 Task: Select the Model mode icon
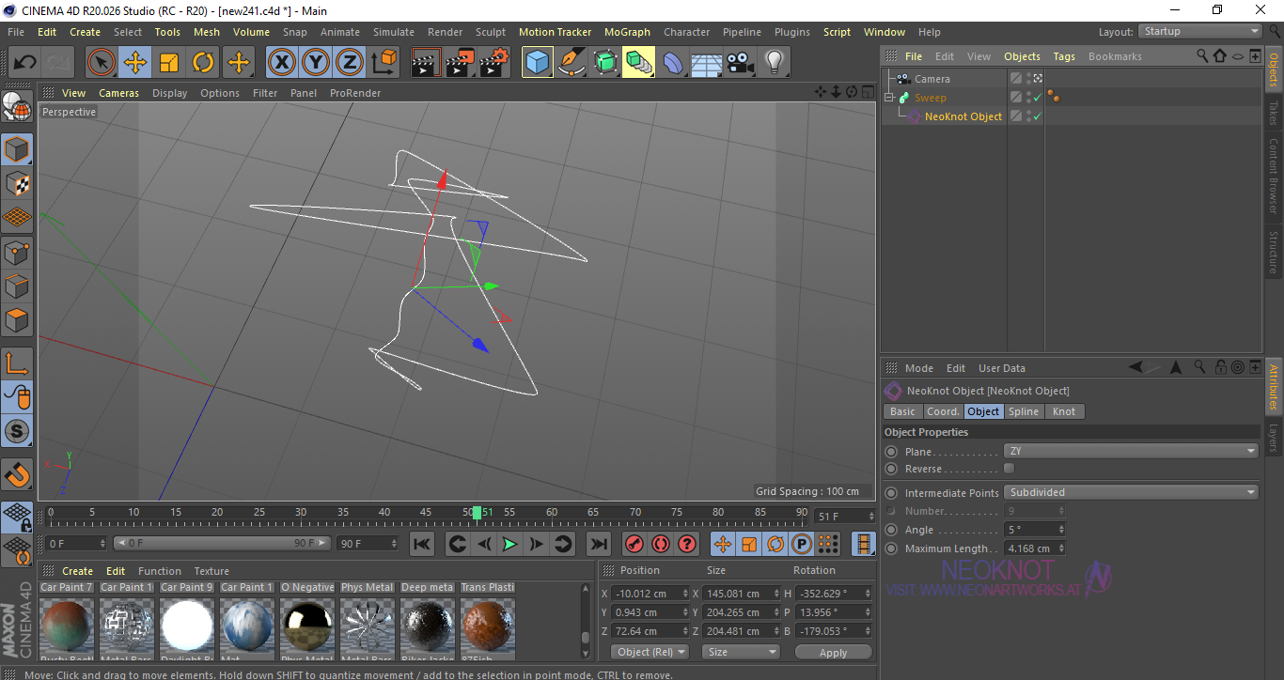(18, 149)
